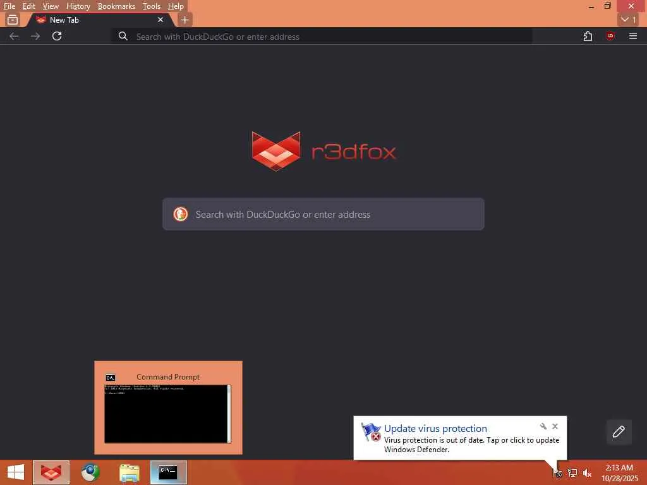Click the r3dfox taskbar icon
Screen dimensions: 647x485
point(51,472)
